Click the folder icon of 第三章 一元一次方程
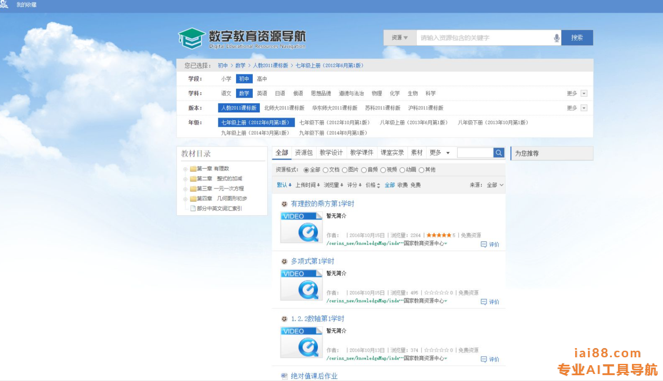 pos(193,189)
